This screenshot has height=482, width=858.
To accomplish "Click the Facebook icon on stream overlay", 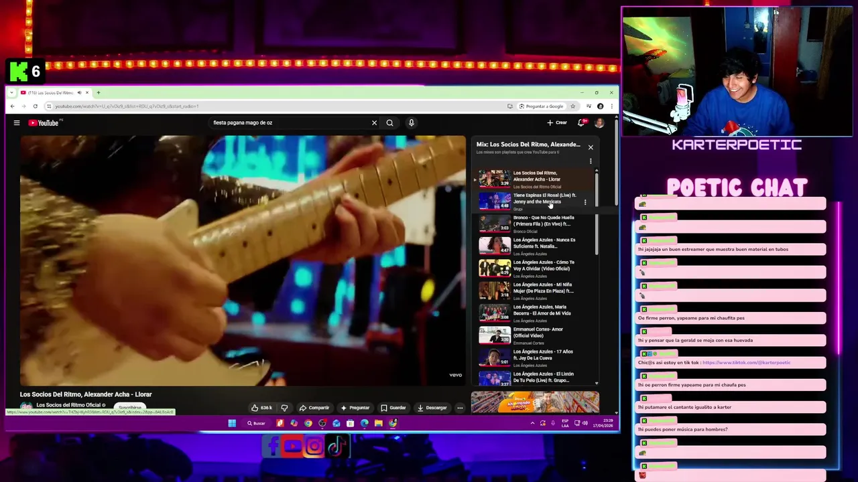I will [x=273, y=446].
